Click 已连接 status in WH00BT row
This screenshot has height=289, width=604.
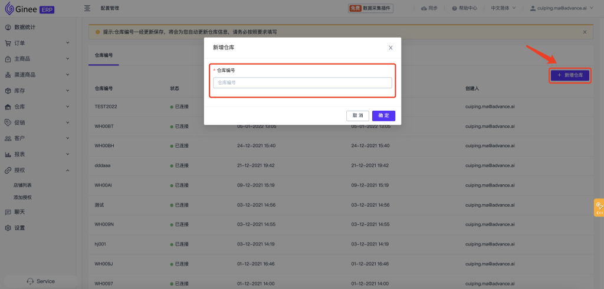179,127
